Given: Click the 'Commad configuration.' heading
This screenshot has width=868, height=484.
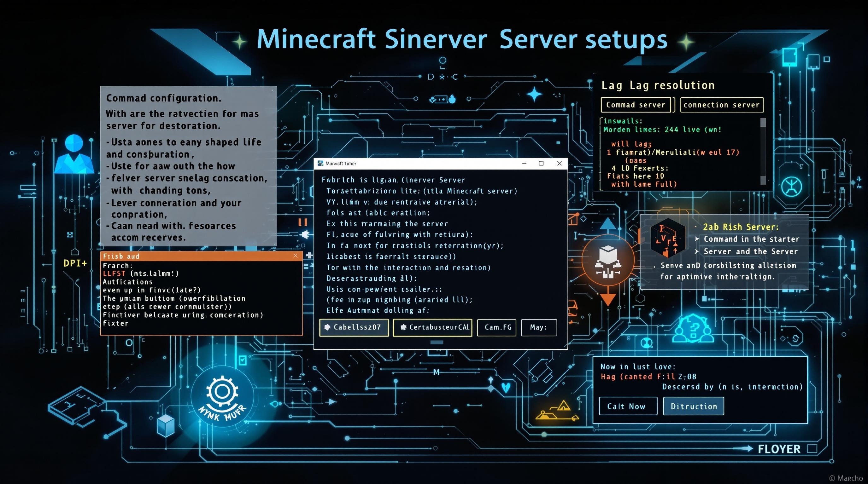Looking at the screenshot, I should [x=164, y=98].
